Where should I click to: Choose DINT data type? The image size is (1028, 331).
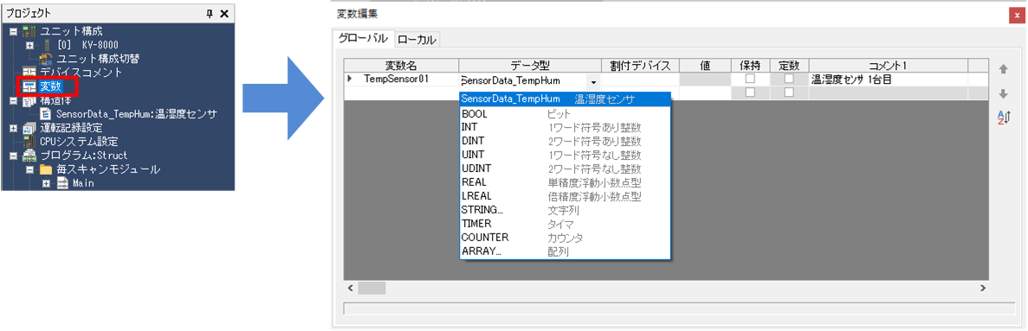pos(566,141)
